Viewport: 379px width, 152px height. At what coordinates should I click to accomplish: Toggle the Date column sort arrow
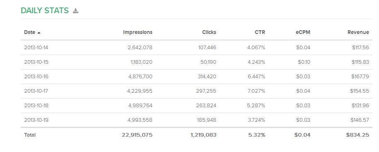(39, 32)
